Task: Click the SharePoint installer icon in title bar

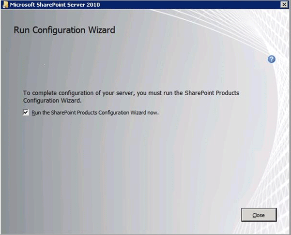Action: [5, 5]
